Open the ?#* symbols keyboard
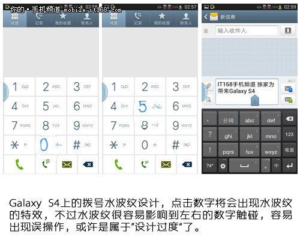The height and width of the screenshot is (240, 300). (210, 166)
